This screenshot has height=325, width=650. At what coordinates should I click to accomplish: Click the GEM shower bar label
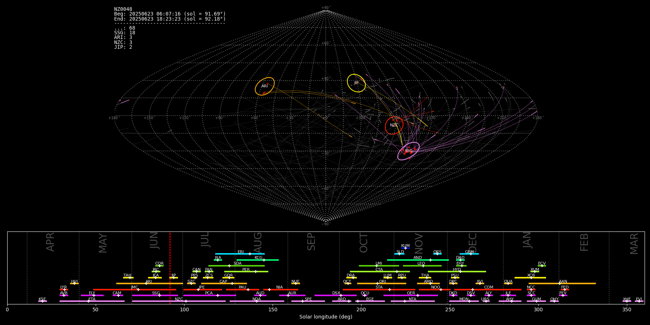pyautogui.click(x=469, y=252)
